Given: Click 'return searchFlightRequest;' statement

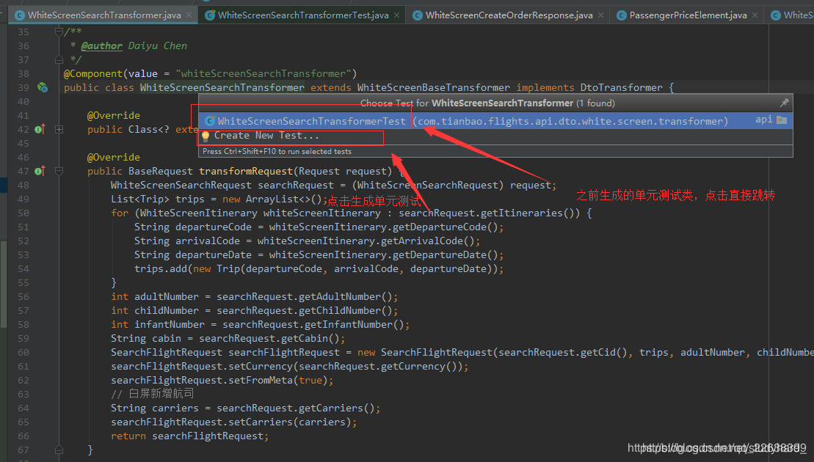Looking at the screenshot, I should click(x=189, y=436).
